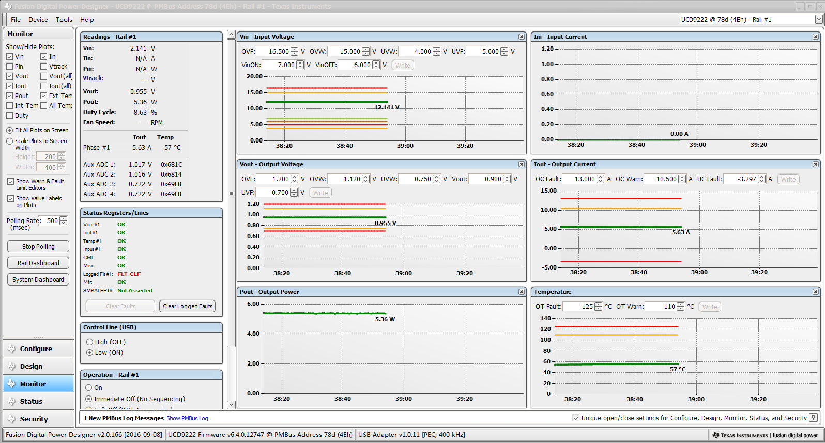Open the Design section via its icon

point(11,367)
